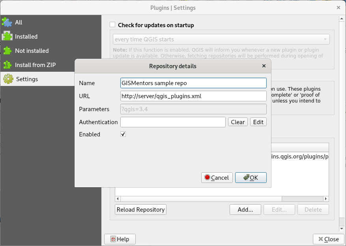The width and height of the screenshot is (346, 246).
Task: Open the update frequency dropdown
Action: pyautogui.click(x=221, y=39)
